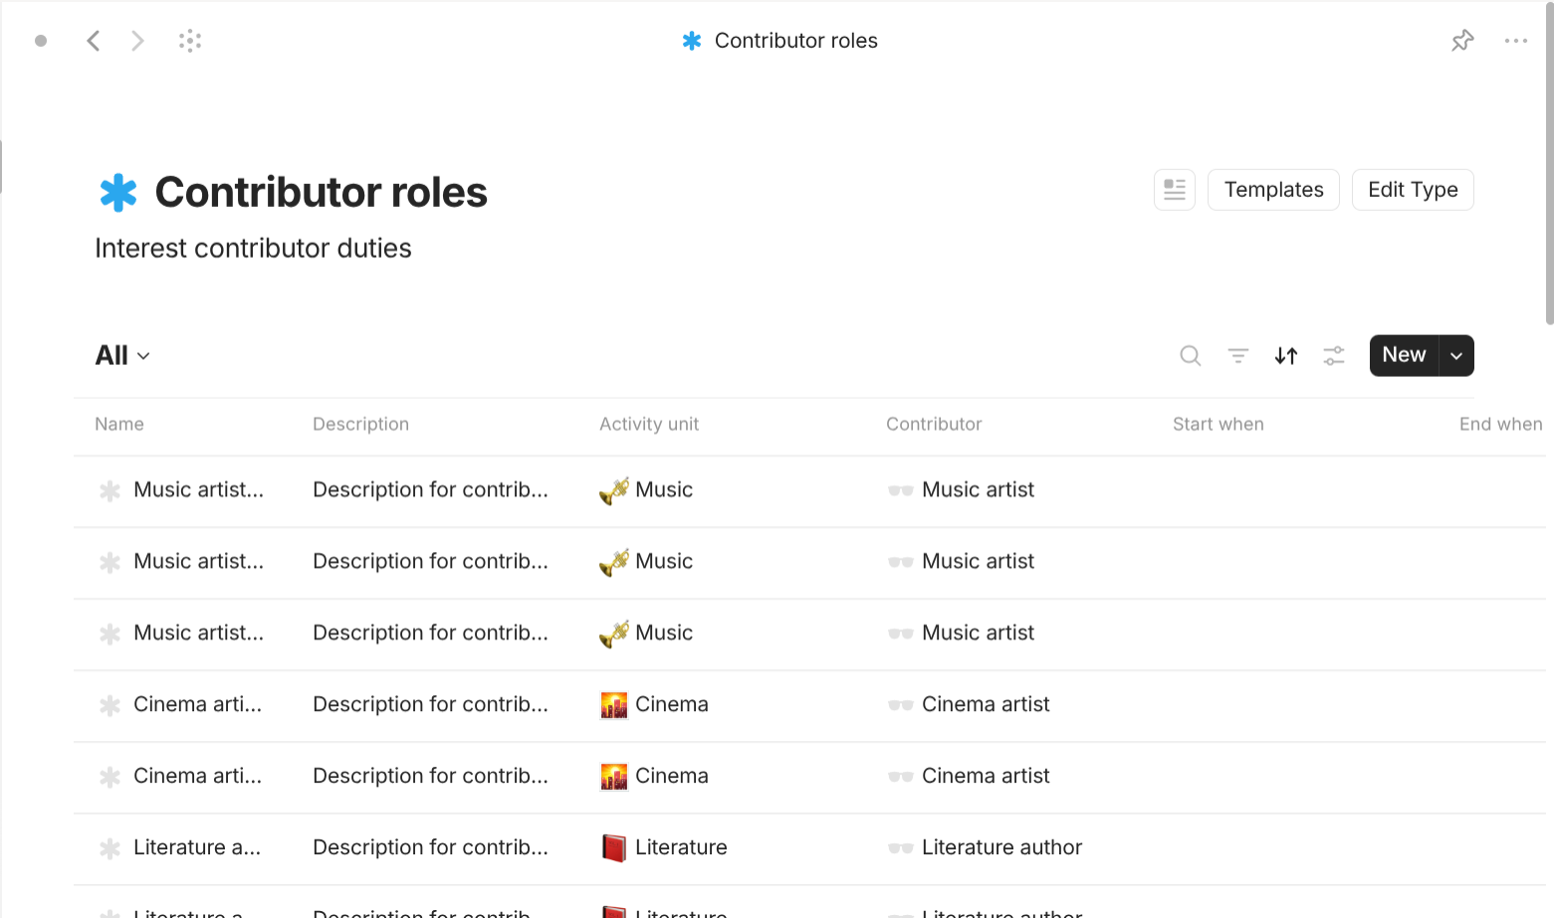Viewport: 1554px width, 918px height.
Task: Open the filter options
Action: (x=1237, y=355)
